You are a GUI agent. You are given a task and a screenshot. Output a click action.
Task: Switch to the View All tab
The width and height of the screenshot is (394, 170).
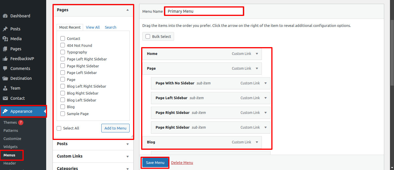[93, 27]
